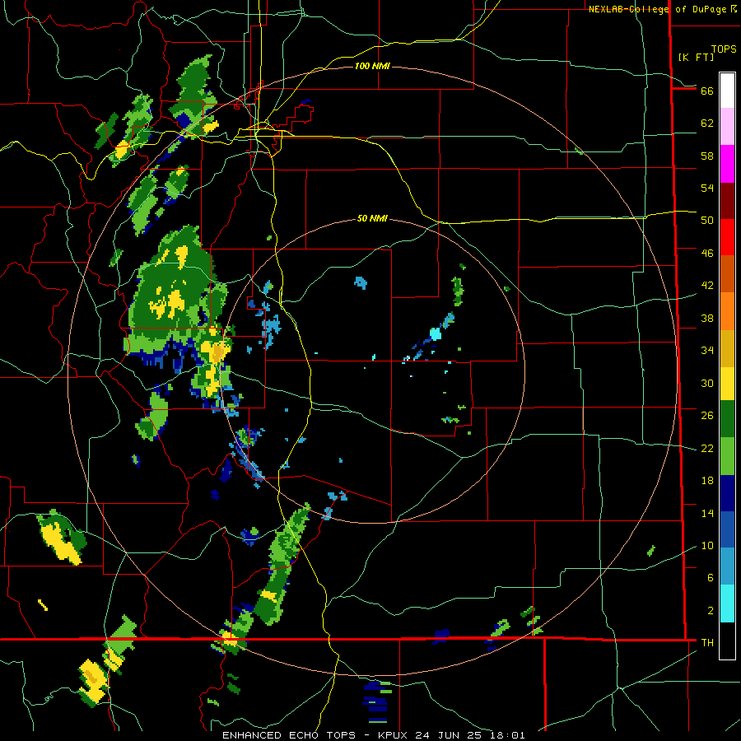Select the bright red legend swatch

pos(727,237)
